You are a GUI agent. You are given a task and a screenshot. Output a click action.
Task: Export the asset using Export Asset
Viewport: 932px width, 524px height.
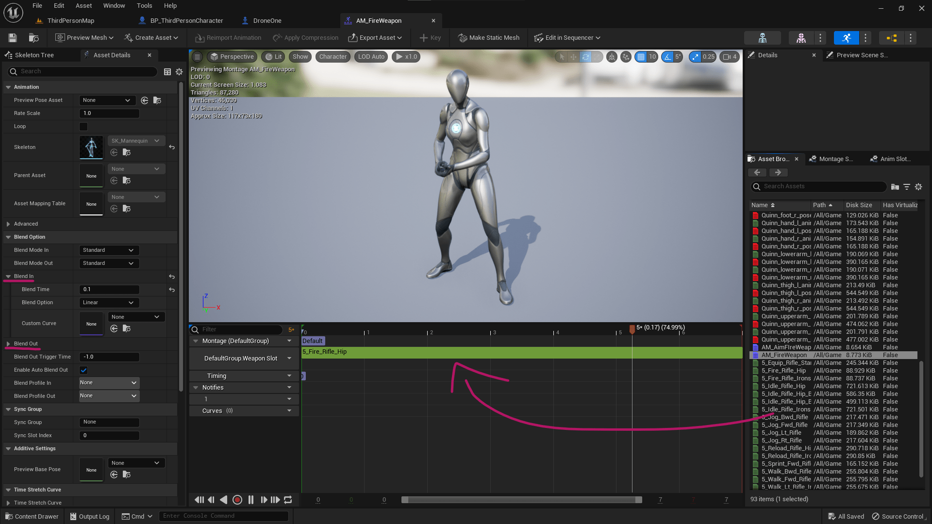[375, 37]
